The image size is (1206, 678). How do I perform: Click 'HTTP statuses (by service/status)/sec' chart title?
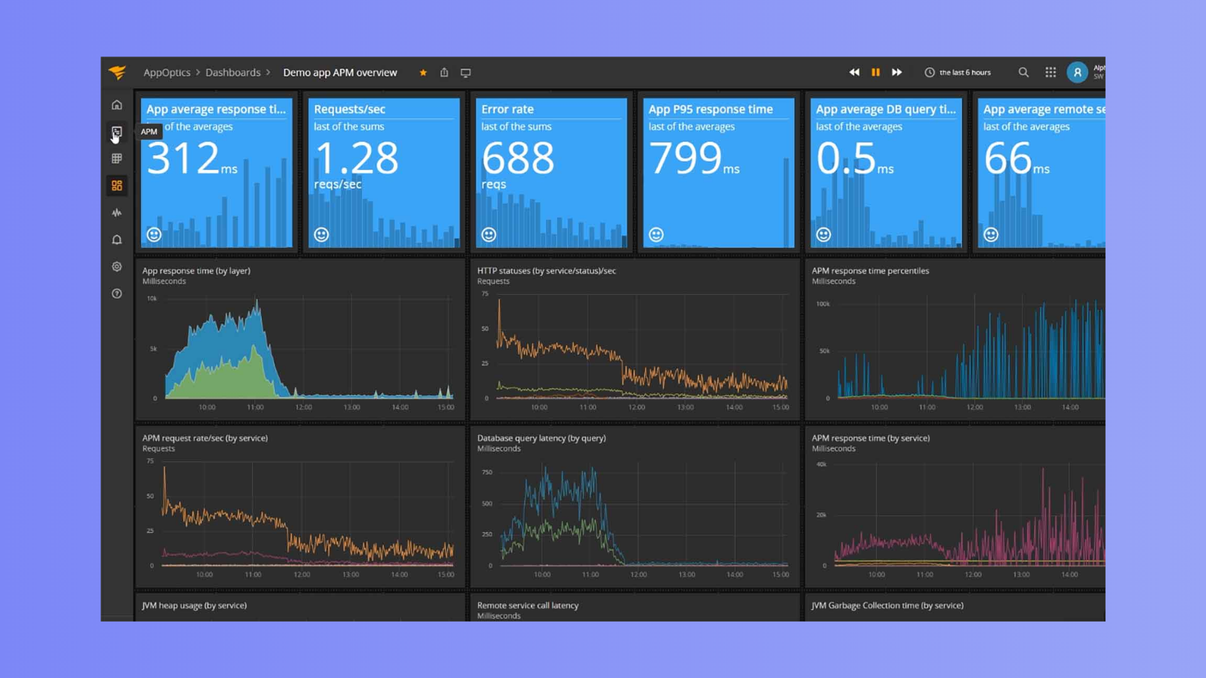pos(546,271)
